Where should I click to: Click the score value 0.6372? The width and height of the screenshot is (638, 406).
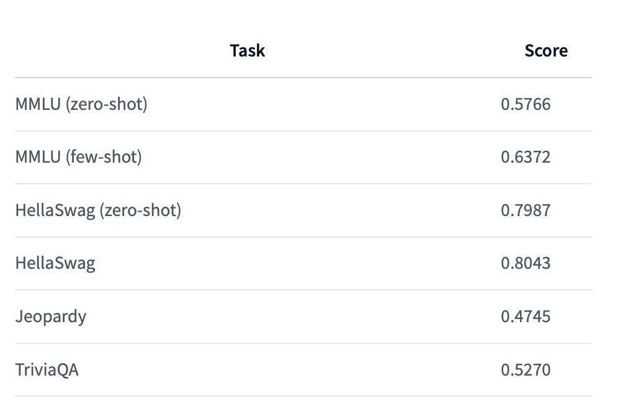(x=526, y=157)
